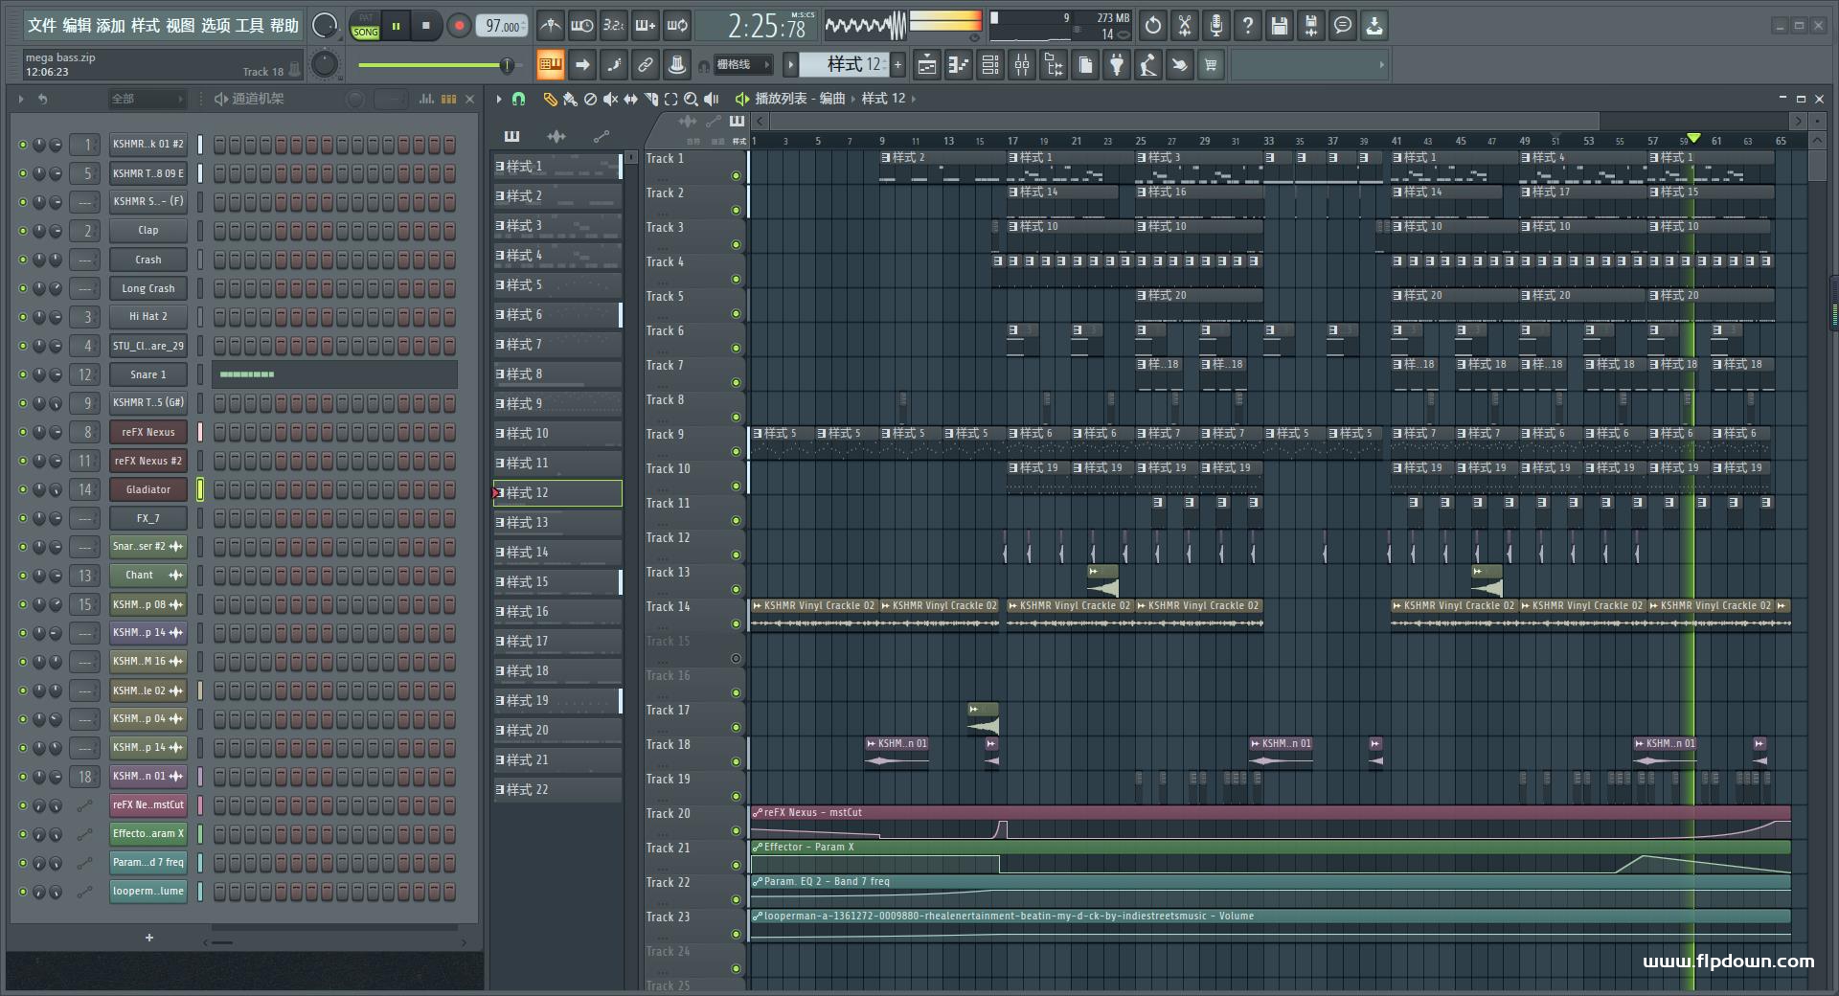Open the browser view icon
The width and height of the screenshot is (1839, 996).
pos(1054,65)
